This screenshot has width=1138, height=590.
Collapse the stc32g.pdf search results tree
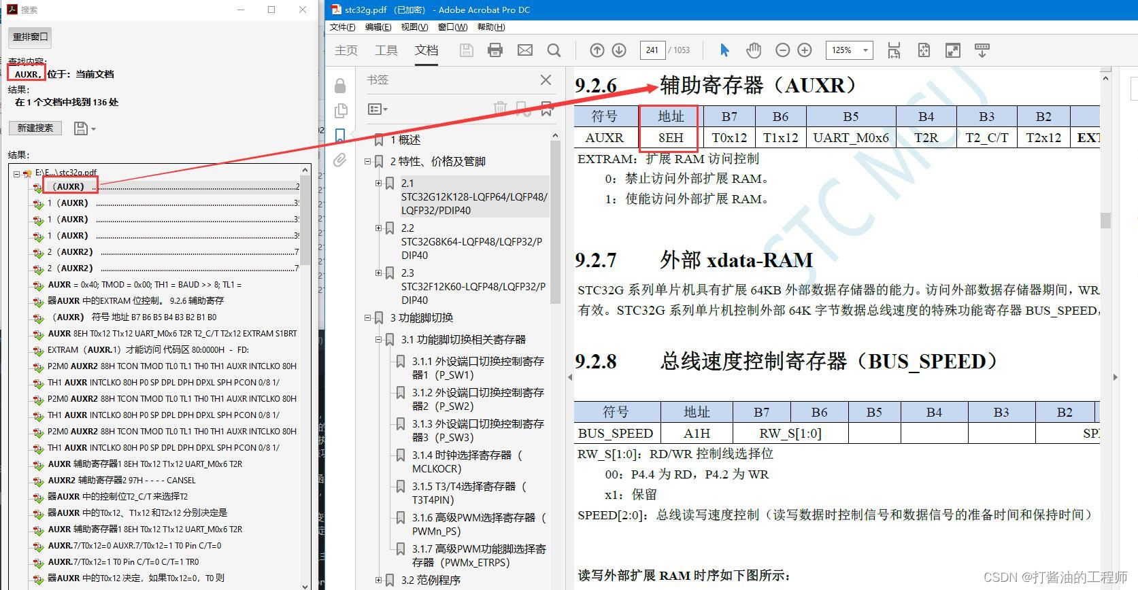tap(16, 173)
